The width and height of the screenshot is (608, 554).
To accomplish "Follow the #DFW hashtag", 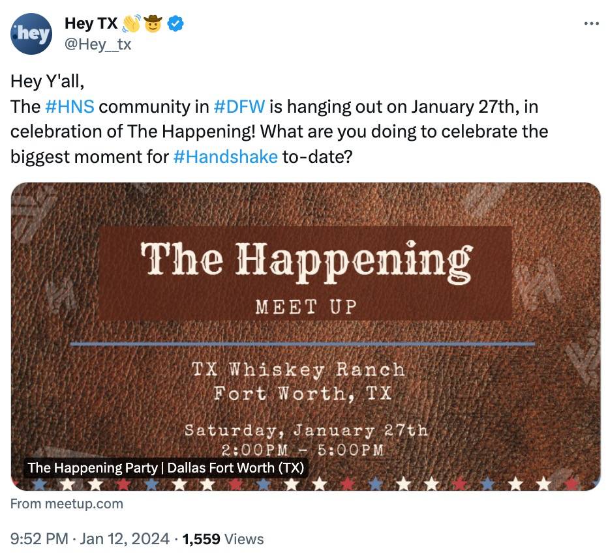I will [x=239, y=106].
